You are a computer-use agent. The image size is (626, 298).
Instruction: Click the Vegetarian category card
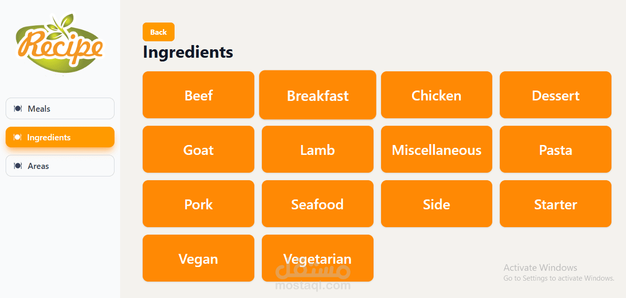pos(318,258)
